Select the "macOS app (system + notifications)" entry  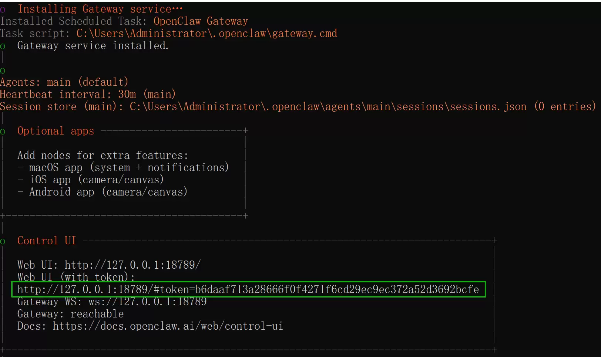(x=129, y=167)
